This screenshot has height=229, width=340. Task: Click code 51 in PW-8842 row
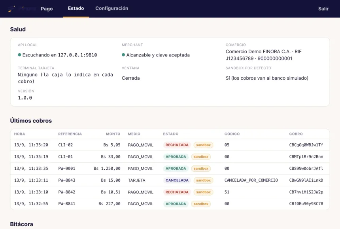tap(227, 192)
